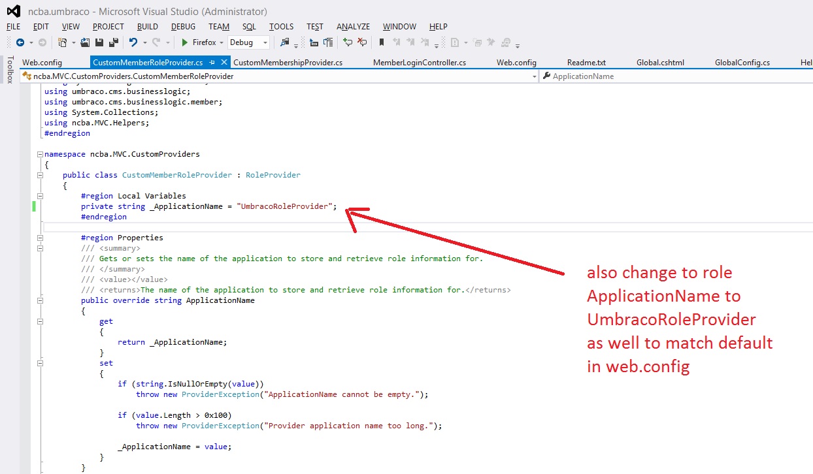Click the clear bookmarks icon

click(425, 42)
